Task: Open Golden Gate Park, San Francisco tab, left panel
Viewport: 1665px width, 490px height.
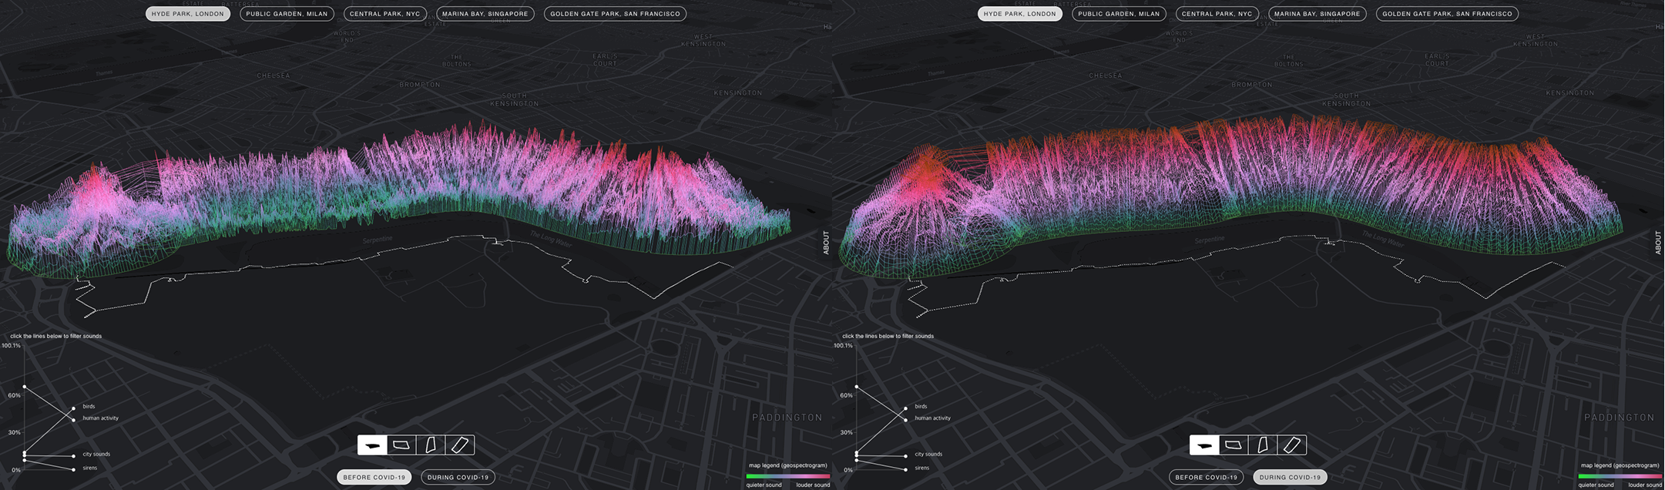Action: 615,14
